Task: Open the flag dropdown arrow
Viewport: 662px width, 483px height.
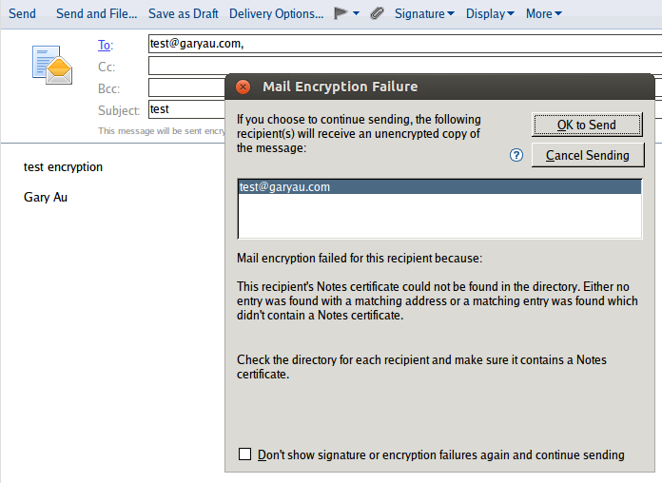Action: click(x=356, y=13)
